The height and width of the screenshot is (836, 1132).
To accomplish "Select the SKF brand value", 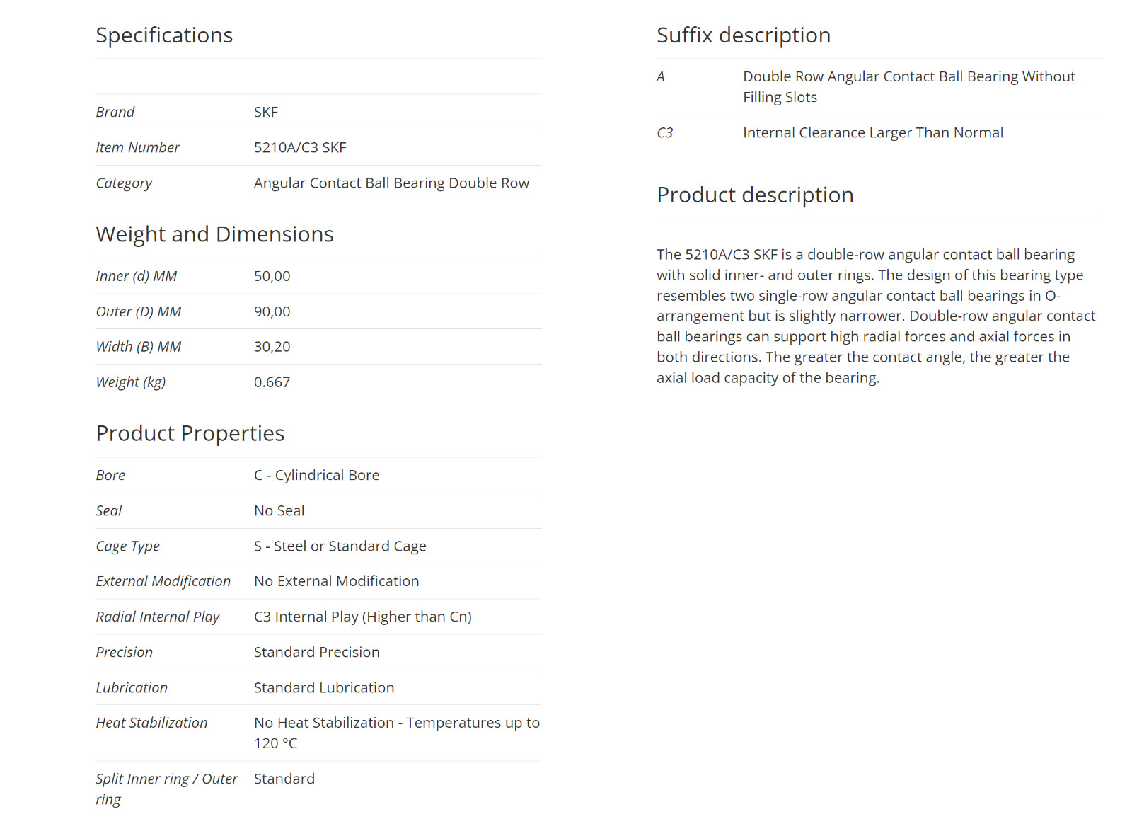I will click(x=266, y=112).
